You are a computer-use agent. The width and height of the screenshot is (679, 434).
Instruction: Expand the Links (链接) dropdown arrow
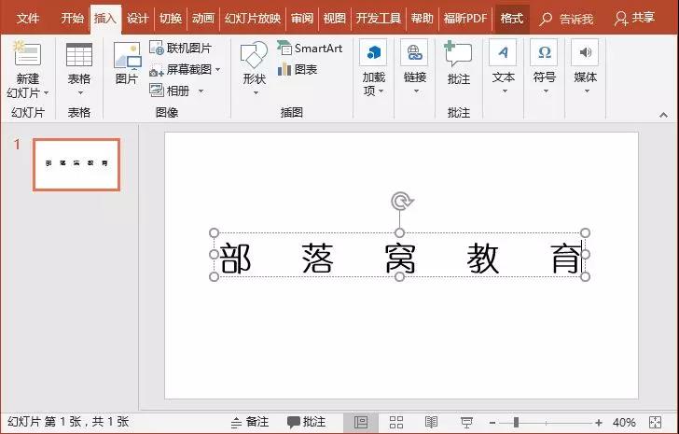tap(416, 91)
